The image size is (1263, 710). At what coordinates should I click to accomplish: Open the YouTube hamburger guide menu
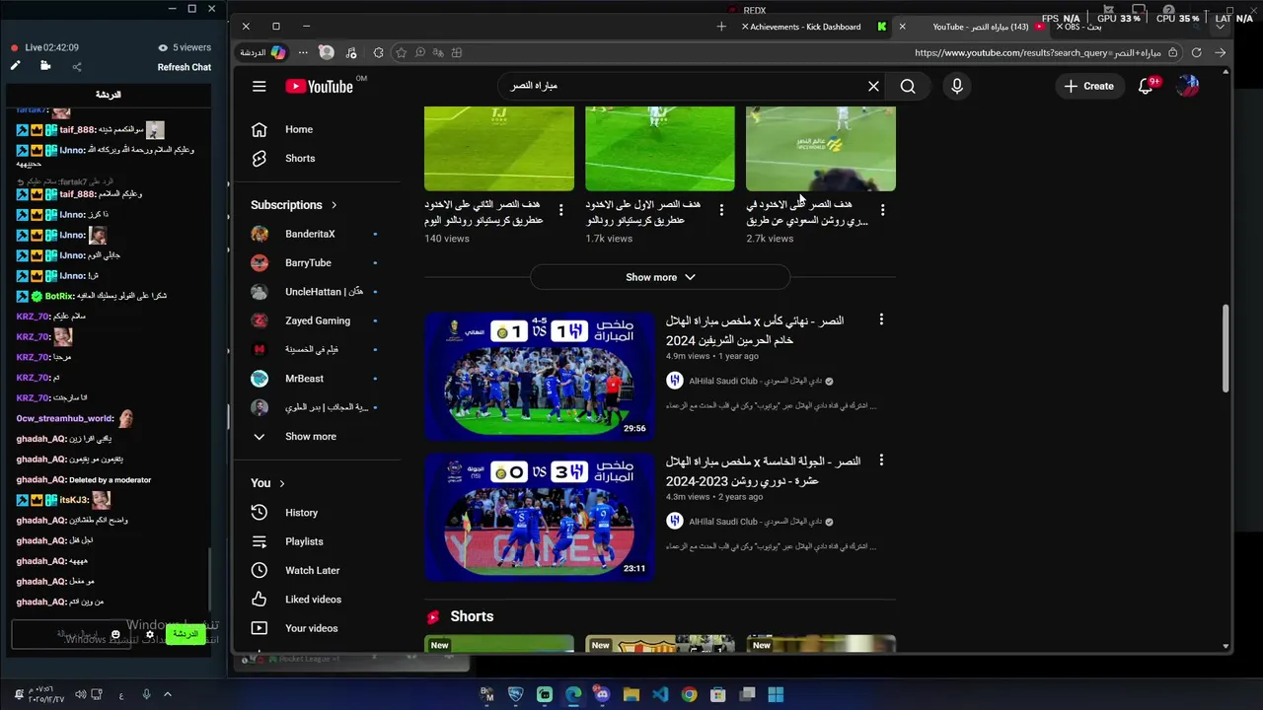pos(259,86)
